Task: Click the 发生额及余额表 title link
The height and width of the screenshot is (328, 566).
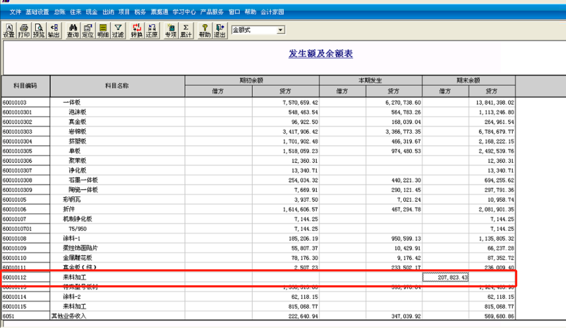Action: (x=321, y=54)
